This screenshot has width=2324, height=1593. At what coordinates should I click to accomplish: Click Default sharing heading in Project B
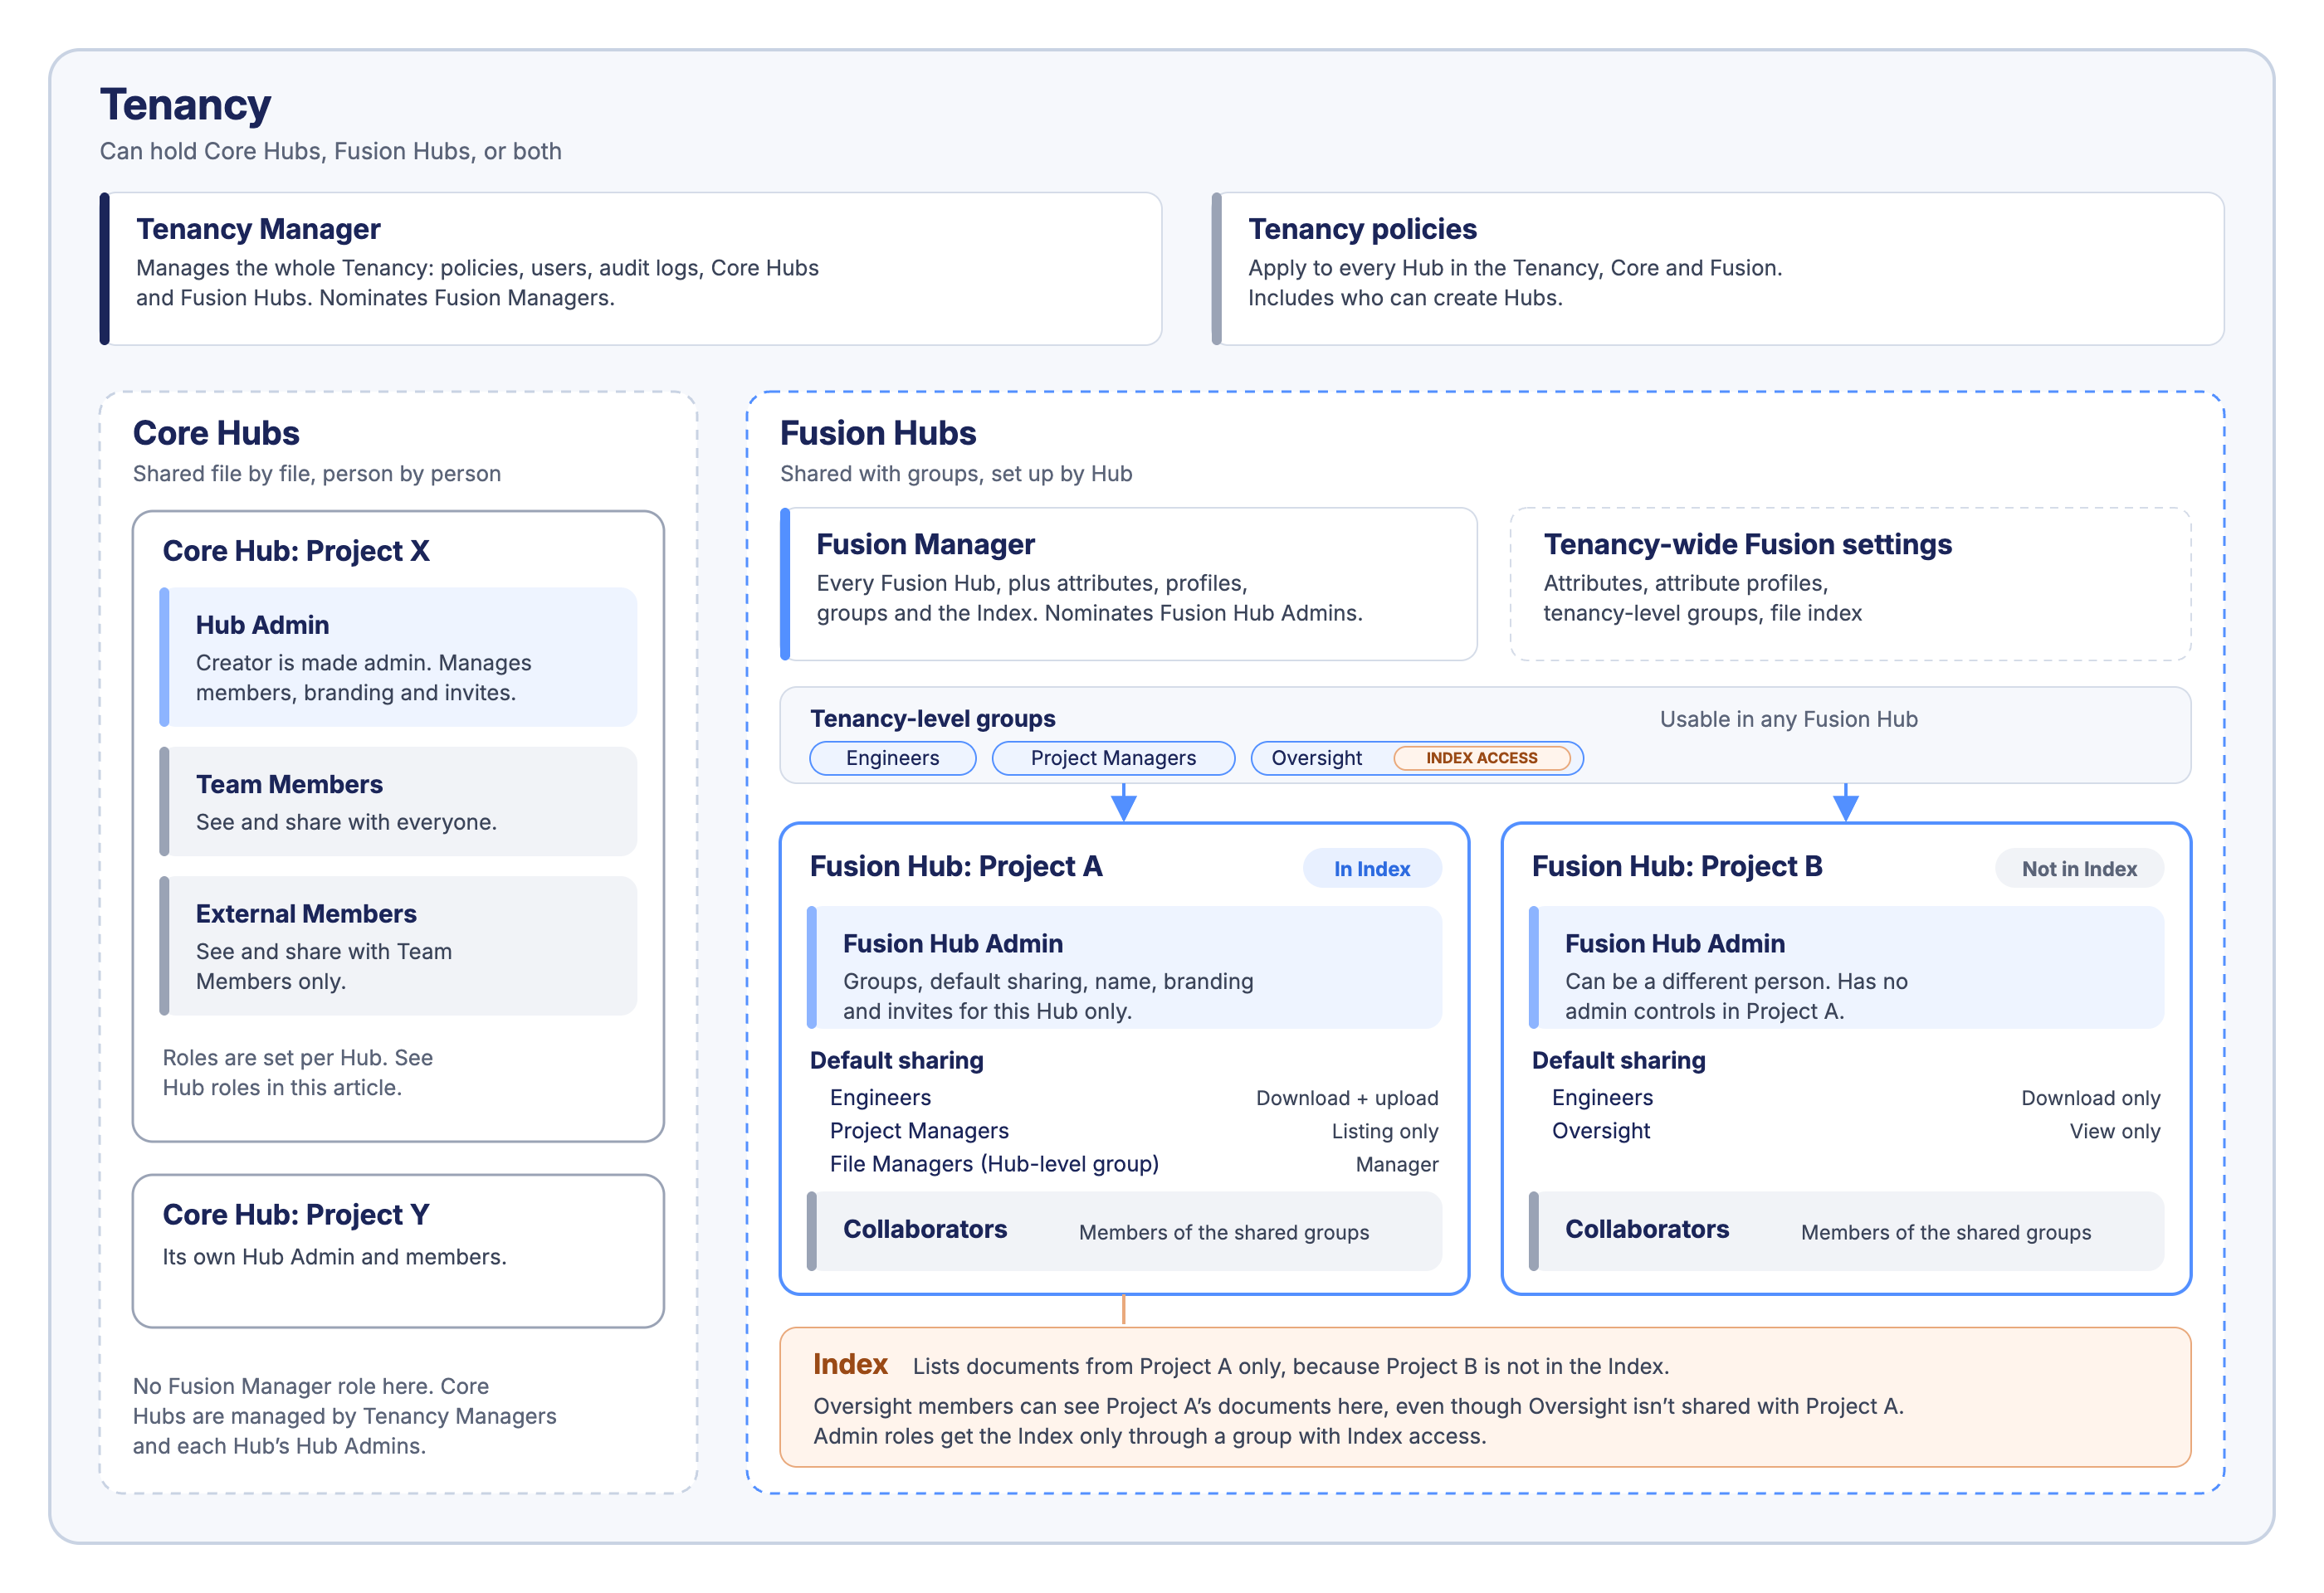coord(1618,1060)
